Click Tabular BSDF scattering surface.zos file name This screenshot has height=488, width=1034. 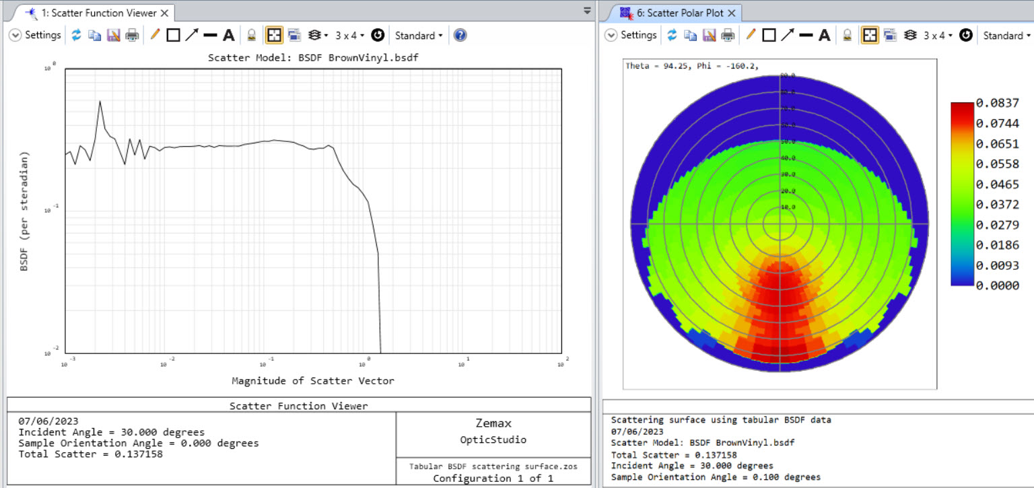[493, 466]
